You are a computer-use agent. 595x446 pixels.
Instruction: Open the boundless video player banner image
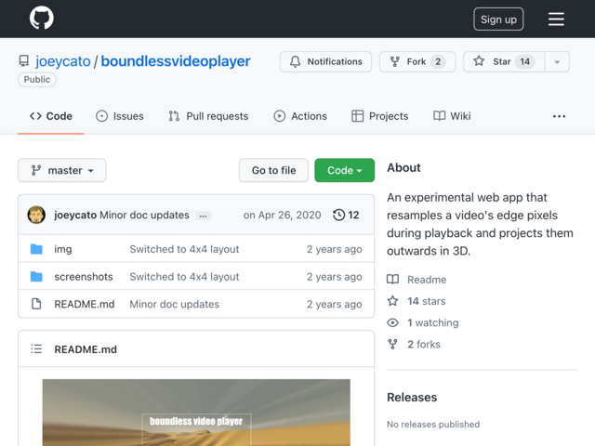[x=196, y=413]
